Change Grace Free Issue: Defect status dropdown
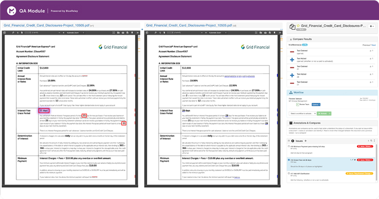The image size is (379, 199). (x=365, y=160)
